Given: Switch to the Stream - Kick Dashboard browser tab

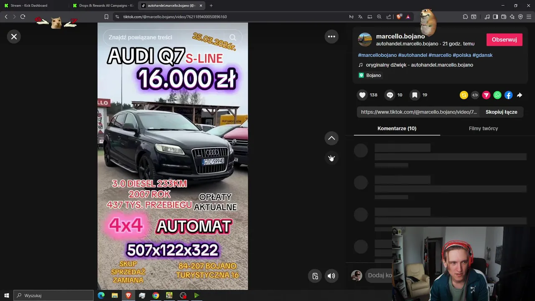Looking at the screenshot, I should pos(34,5).
